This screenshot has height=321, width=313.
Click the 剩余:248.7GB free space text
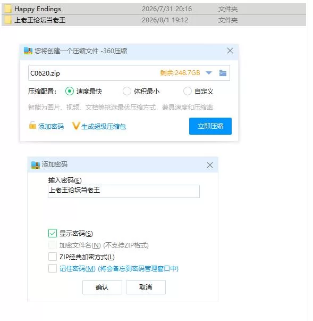180,73
